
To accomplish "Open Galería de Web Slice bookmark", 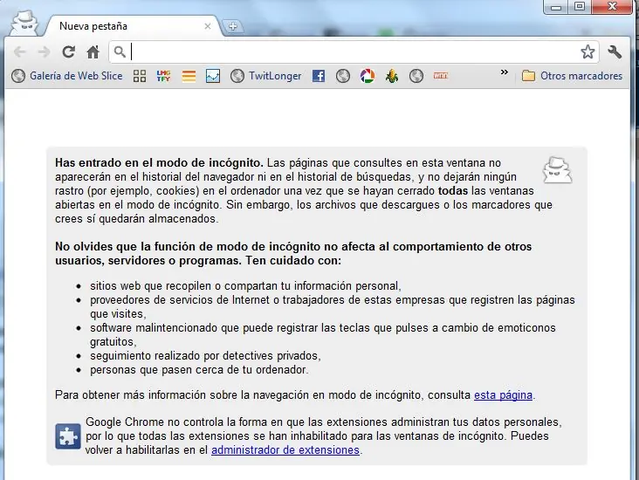I will (x=67, y=76).
